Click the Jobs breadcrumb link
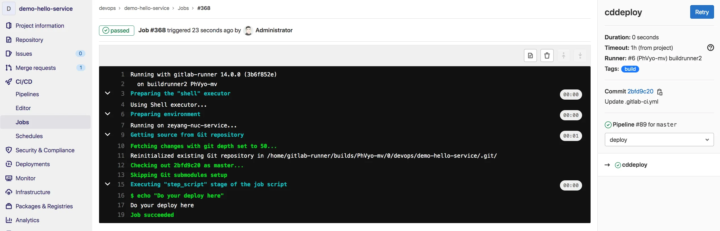Viewport: 720px width, 231px height. point(183,8)
